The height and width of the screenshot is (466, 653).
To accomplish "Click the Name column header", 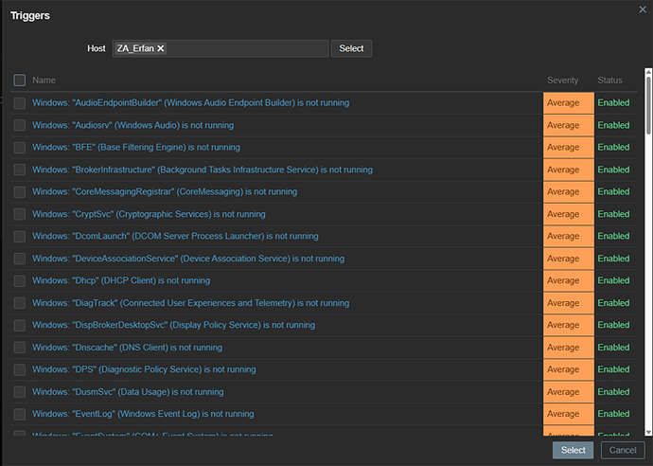I will [x=44, y=80].
